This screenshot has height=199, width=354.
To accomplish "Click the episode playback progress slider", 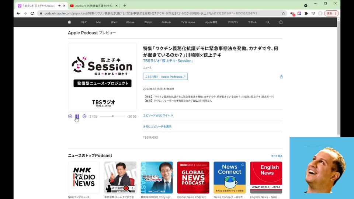I will 112,116.
